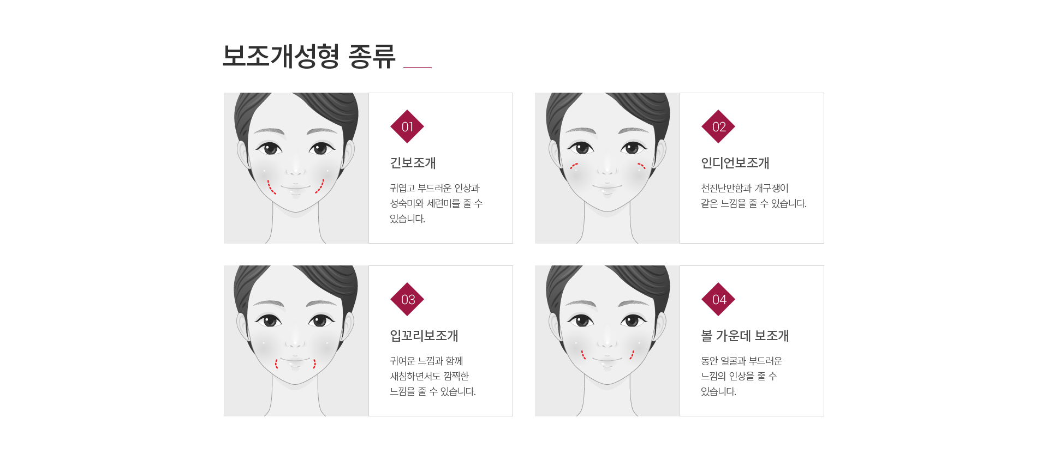Click the short underline after the heading
This screenshot has height=460, width=1048.
(x=418, y=67)
